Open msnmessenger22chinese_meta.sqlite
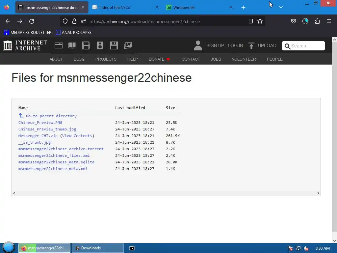Viewport: 337px width, 253px height. pos(56,162)
